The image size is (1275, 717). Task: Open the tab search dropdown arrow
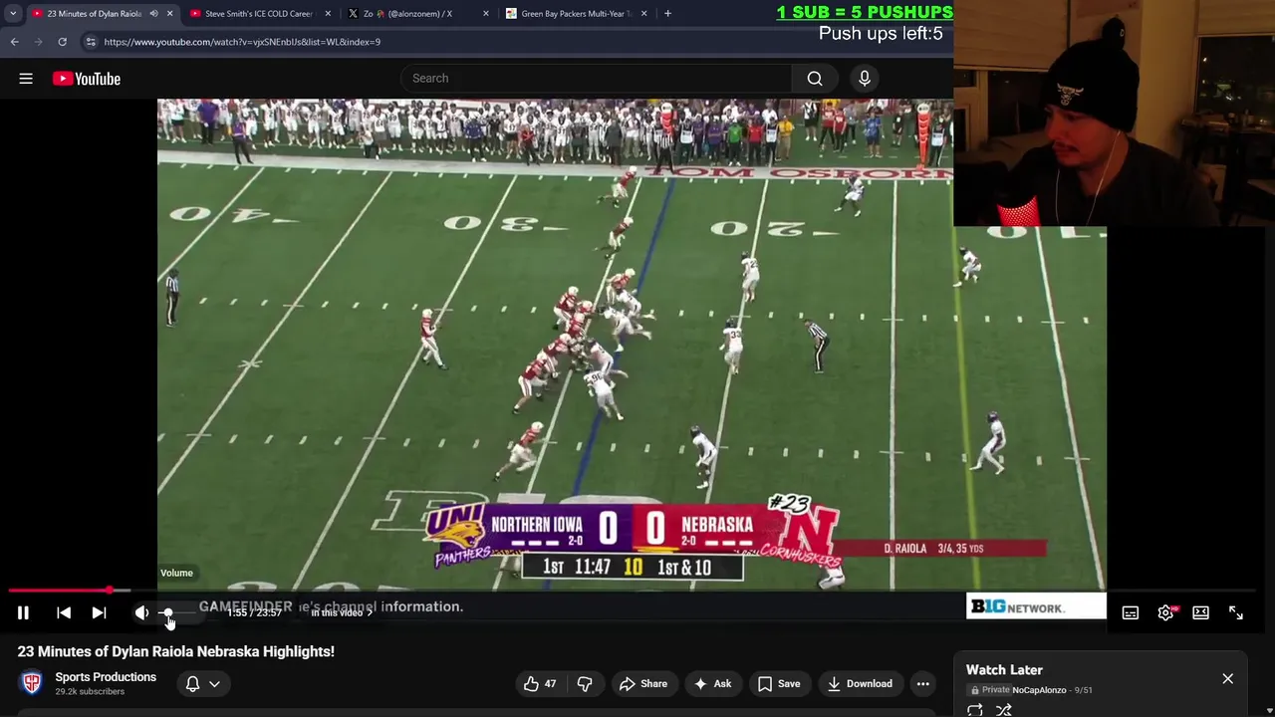13,14
